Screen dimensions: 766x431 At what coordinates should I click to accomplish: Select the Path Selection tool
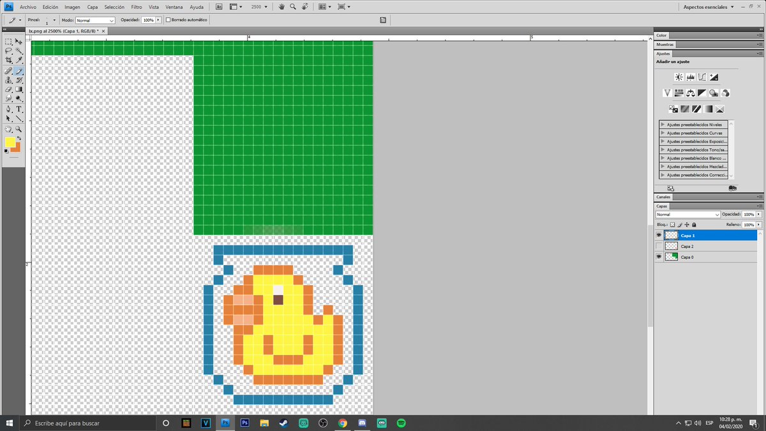point(8,118)
